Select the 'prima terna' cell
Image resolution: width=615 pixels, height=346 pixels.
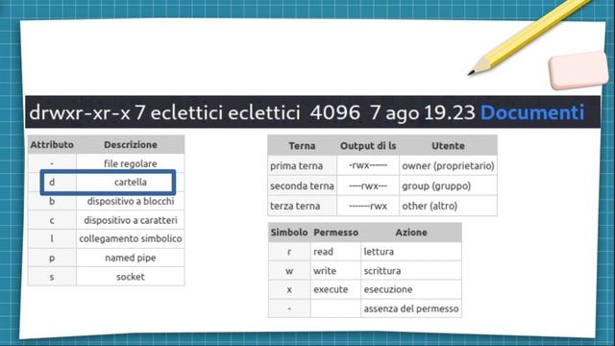pyautogui.click(x=302, y=165)
